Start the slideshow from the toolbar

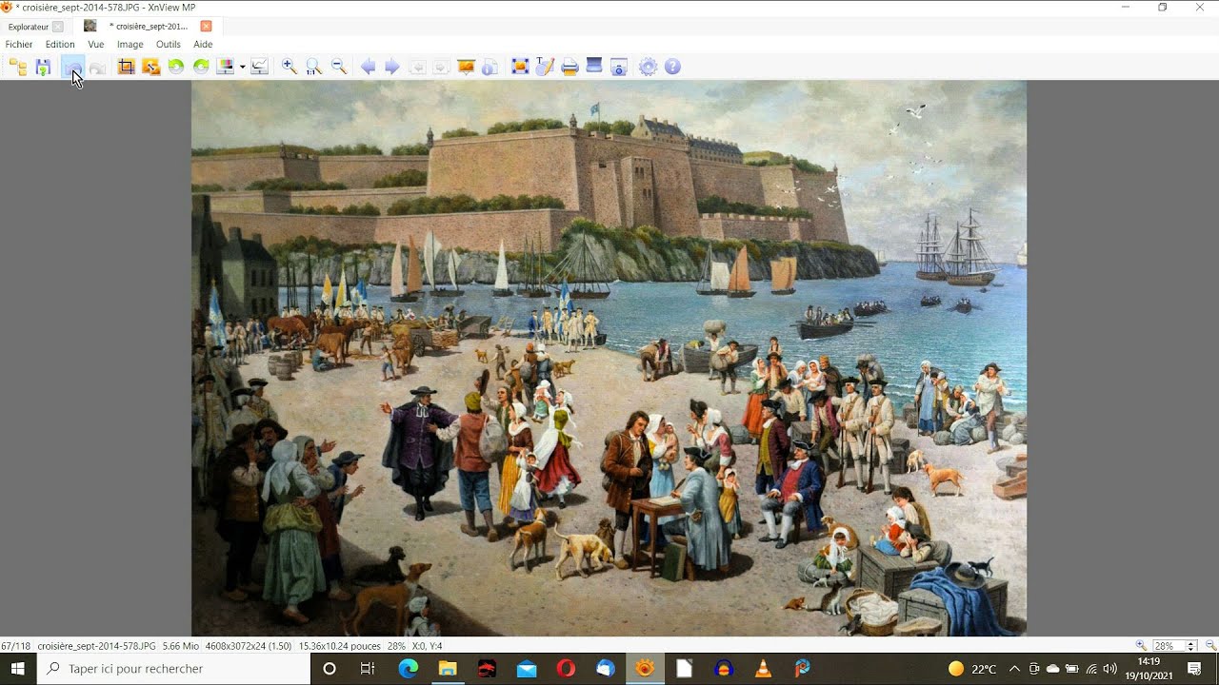(467, 67)
